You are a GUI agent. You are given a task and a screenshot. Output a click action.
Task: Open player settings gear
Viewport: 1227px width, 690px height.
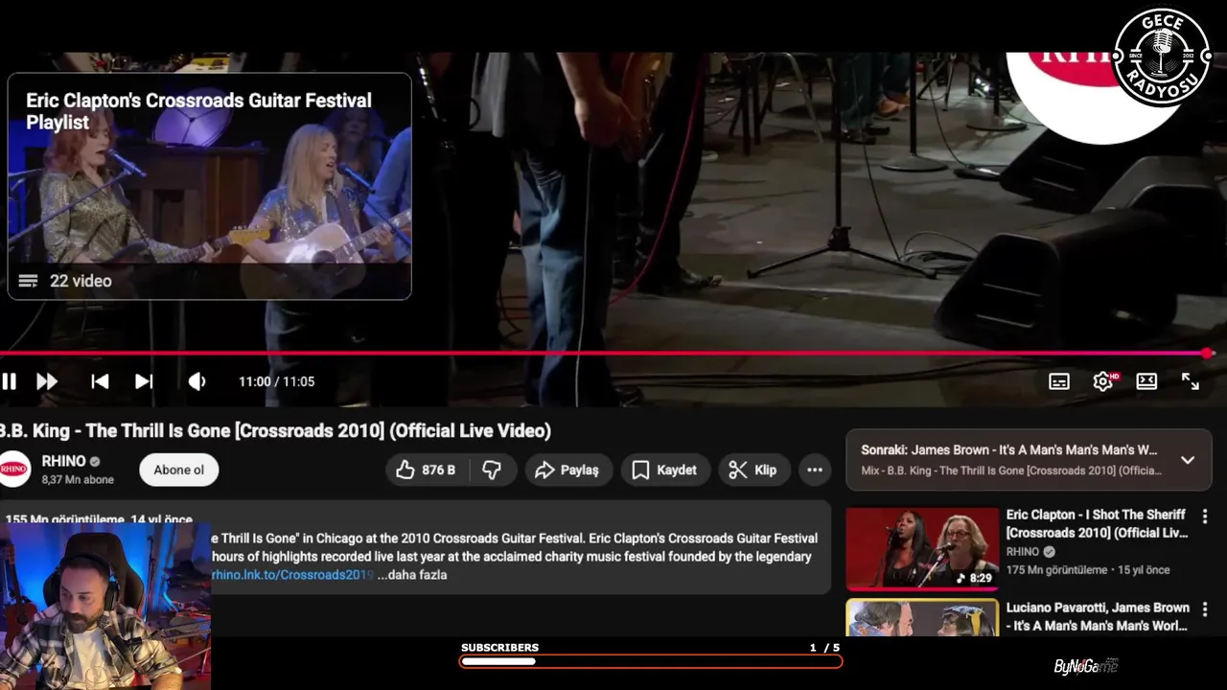point(1103,381)
